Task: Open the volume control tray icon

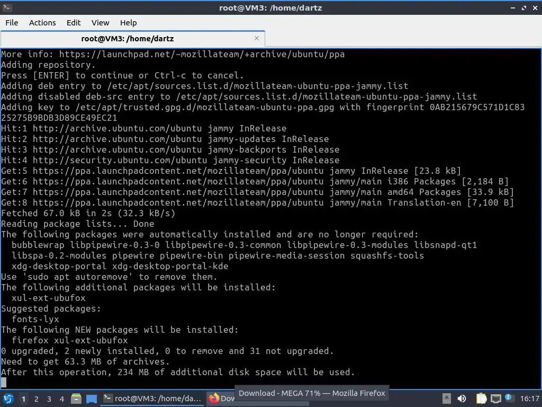Action: tap(462, 399)
